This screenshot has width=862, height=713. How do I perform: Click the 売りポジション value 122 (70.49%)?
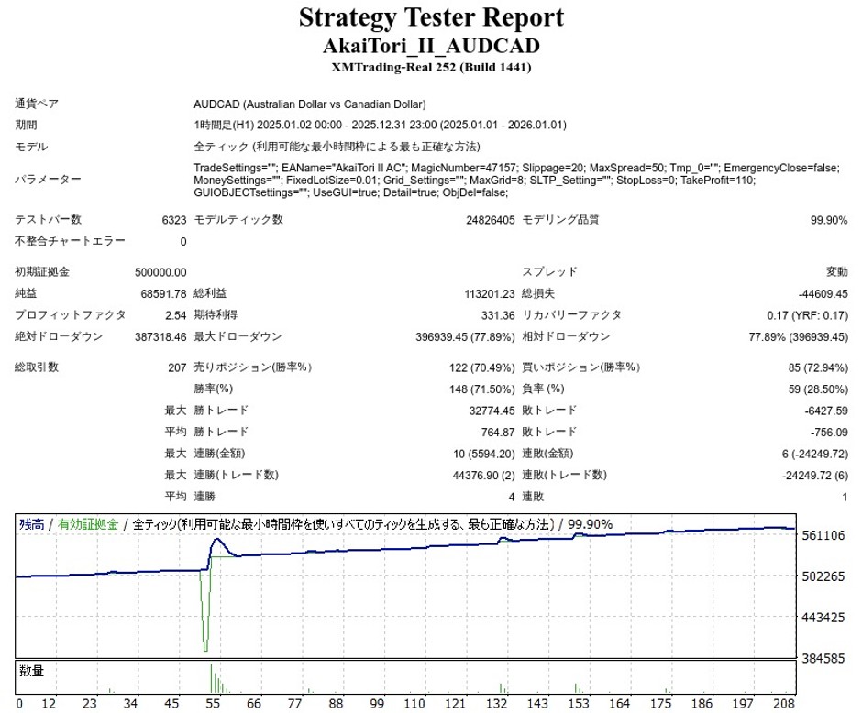[482, 367]
